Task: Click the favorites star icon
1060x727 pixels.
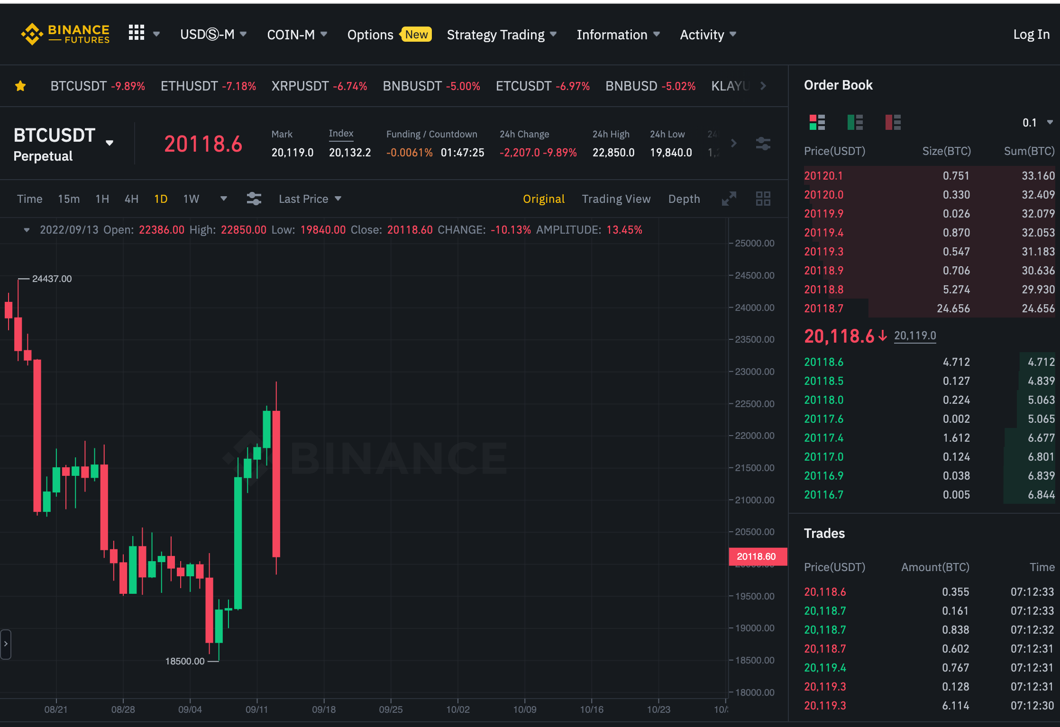Action: tap(20, 86)
